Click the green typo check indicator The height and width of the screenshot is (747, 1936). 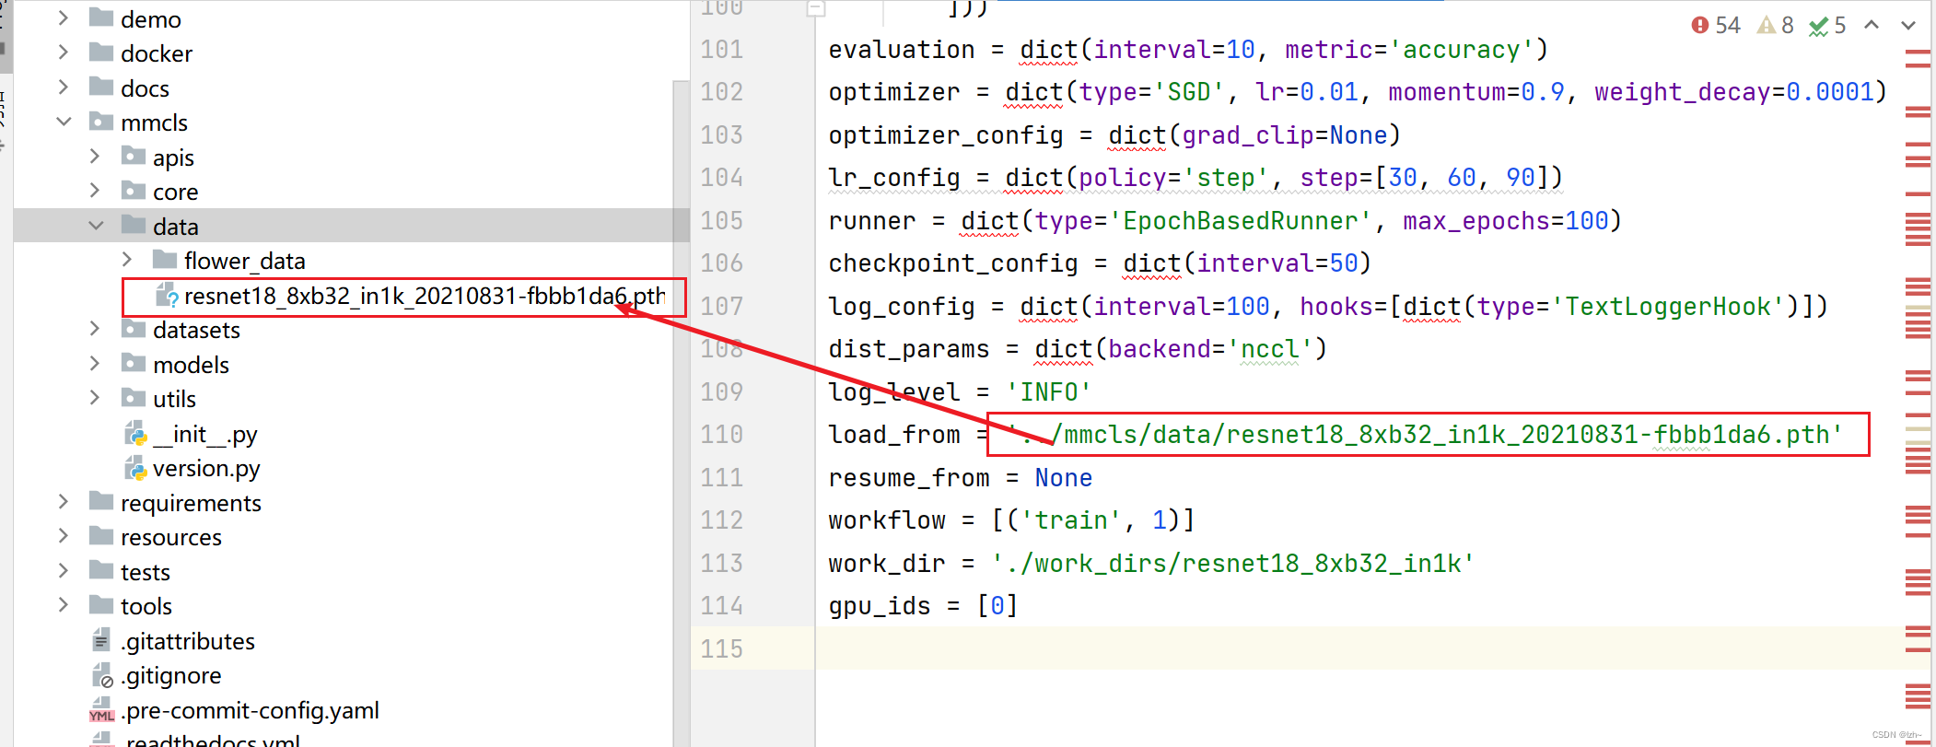tap(1827, 25)
